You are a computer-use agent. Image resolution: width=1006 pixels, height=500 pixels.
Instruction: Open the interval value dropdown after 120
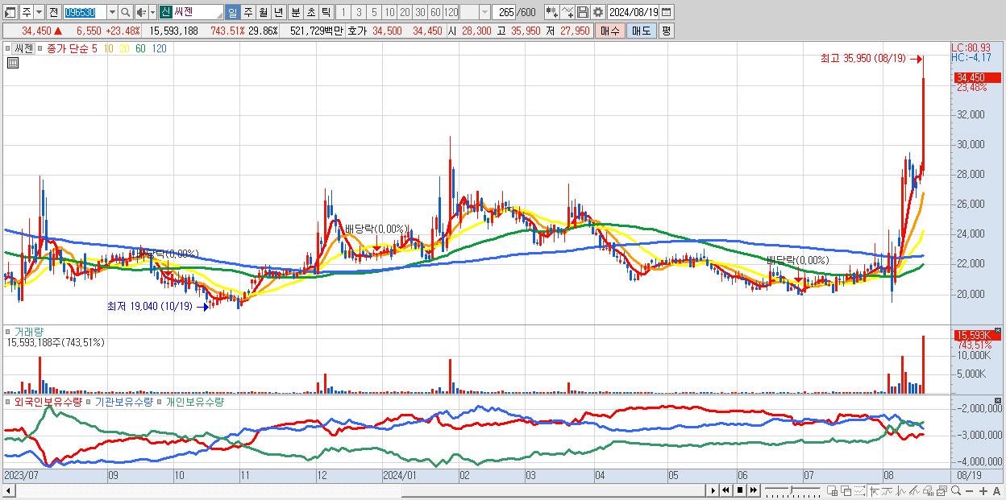(484, 12)
